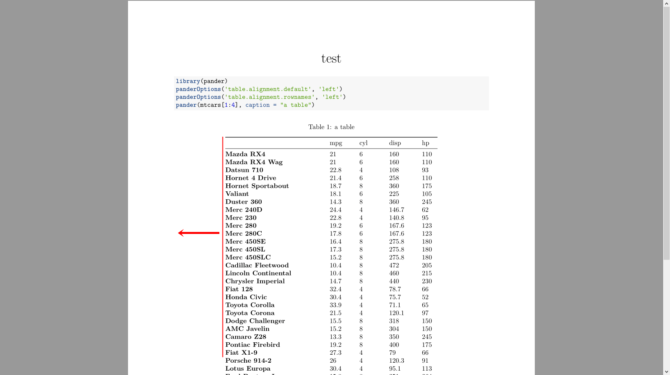Click the 'Lincoln Continental' row name
This screenshot has height=375, width=670.
pyautogui.click(x=258, y=273)
